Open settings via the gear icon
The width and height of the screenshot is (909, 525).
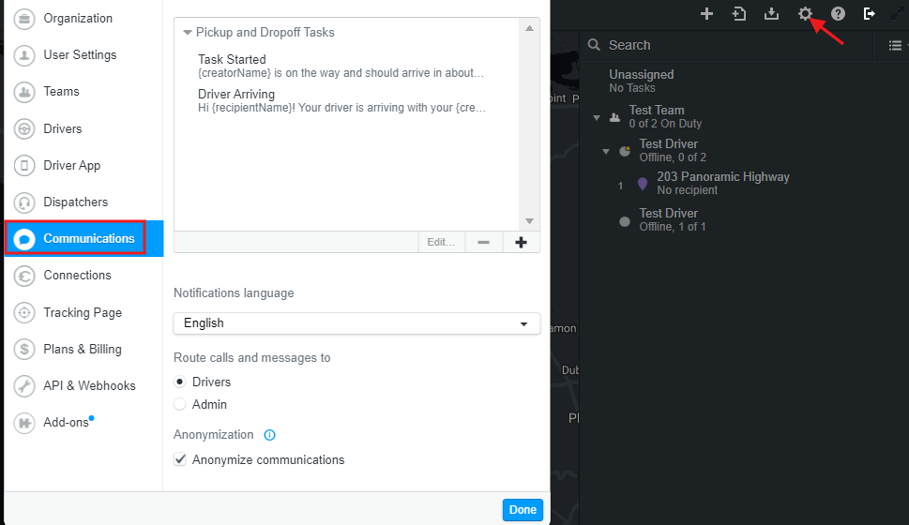tap(805, 14)
